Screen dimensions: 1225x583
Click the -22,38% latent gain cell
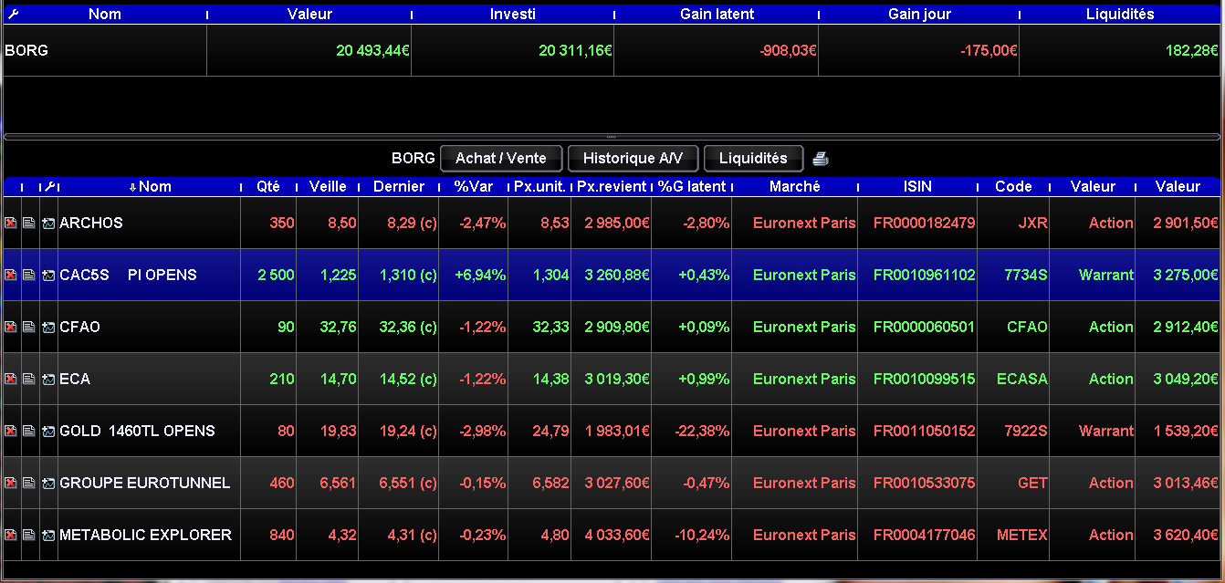[701, 431]
